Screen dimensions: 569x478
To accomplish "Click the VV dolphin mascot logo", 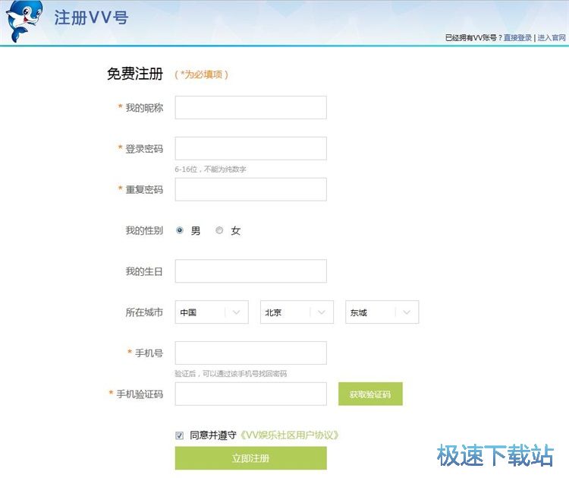I will tap(24, 21).
